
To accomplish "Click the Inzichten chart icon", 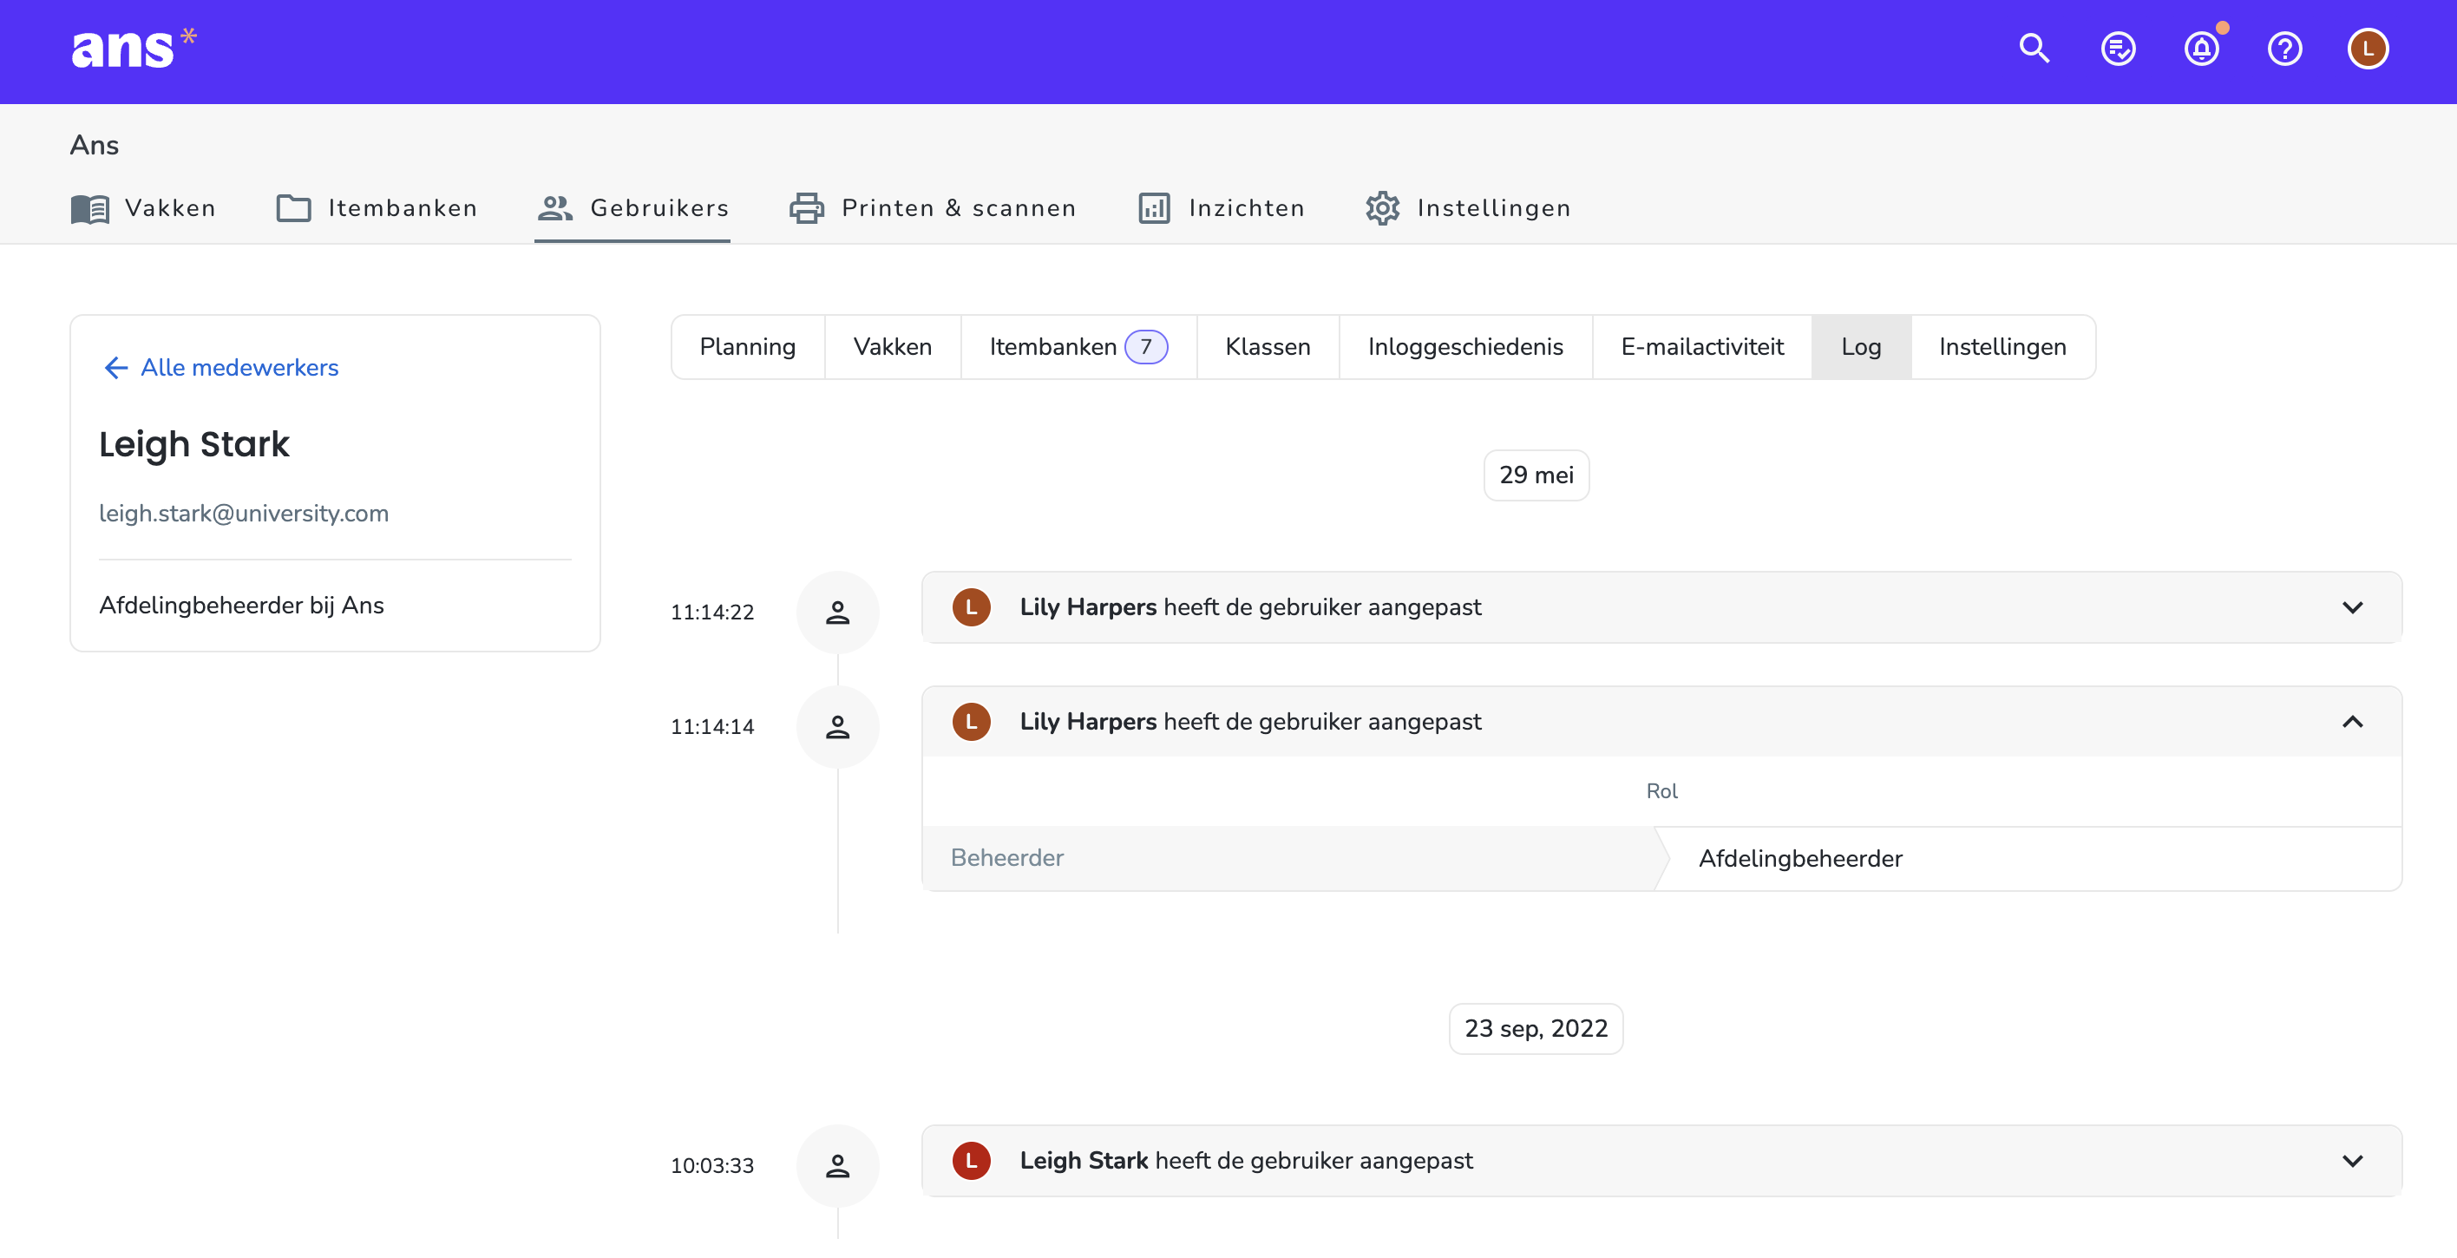I will click(x=1154, y=209).
